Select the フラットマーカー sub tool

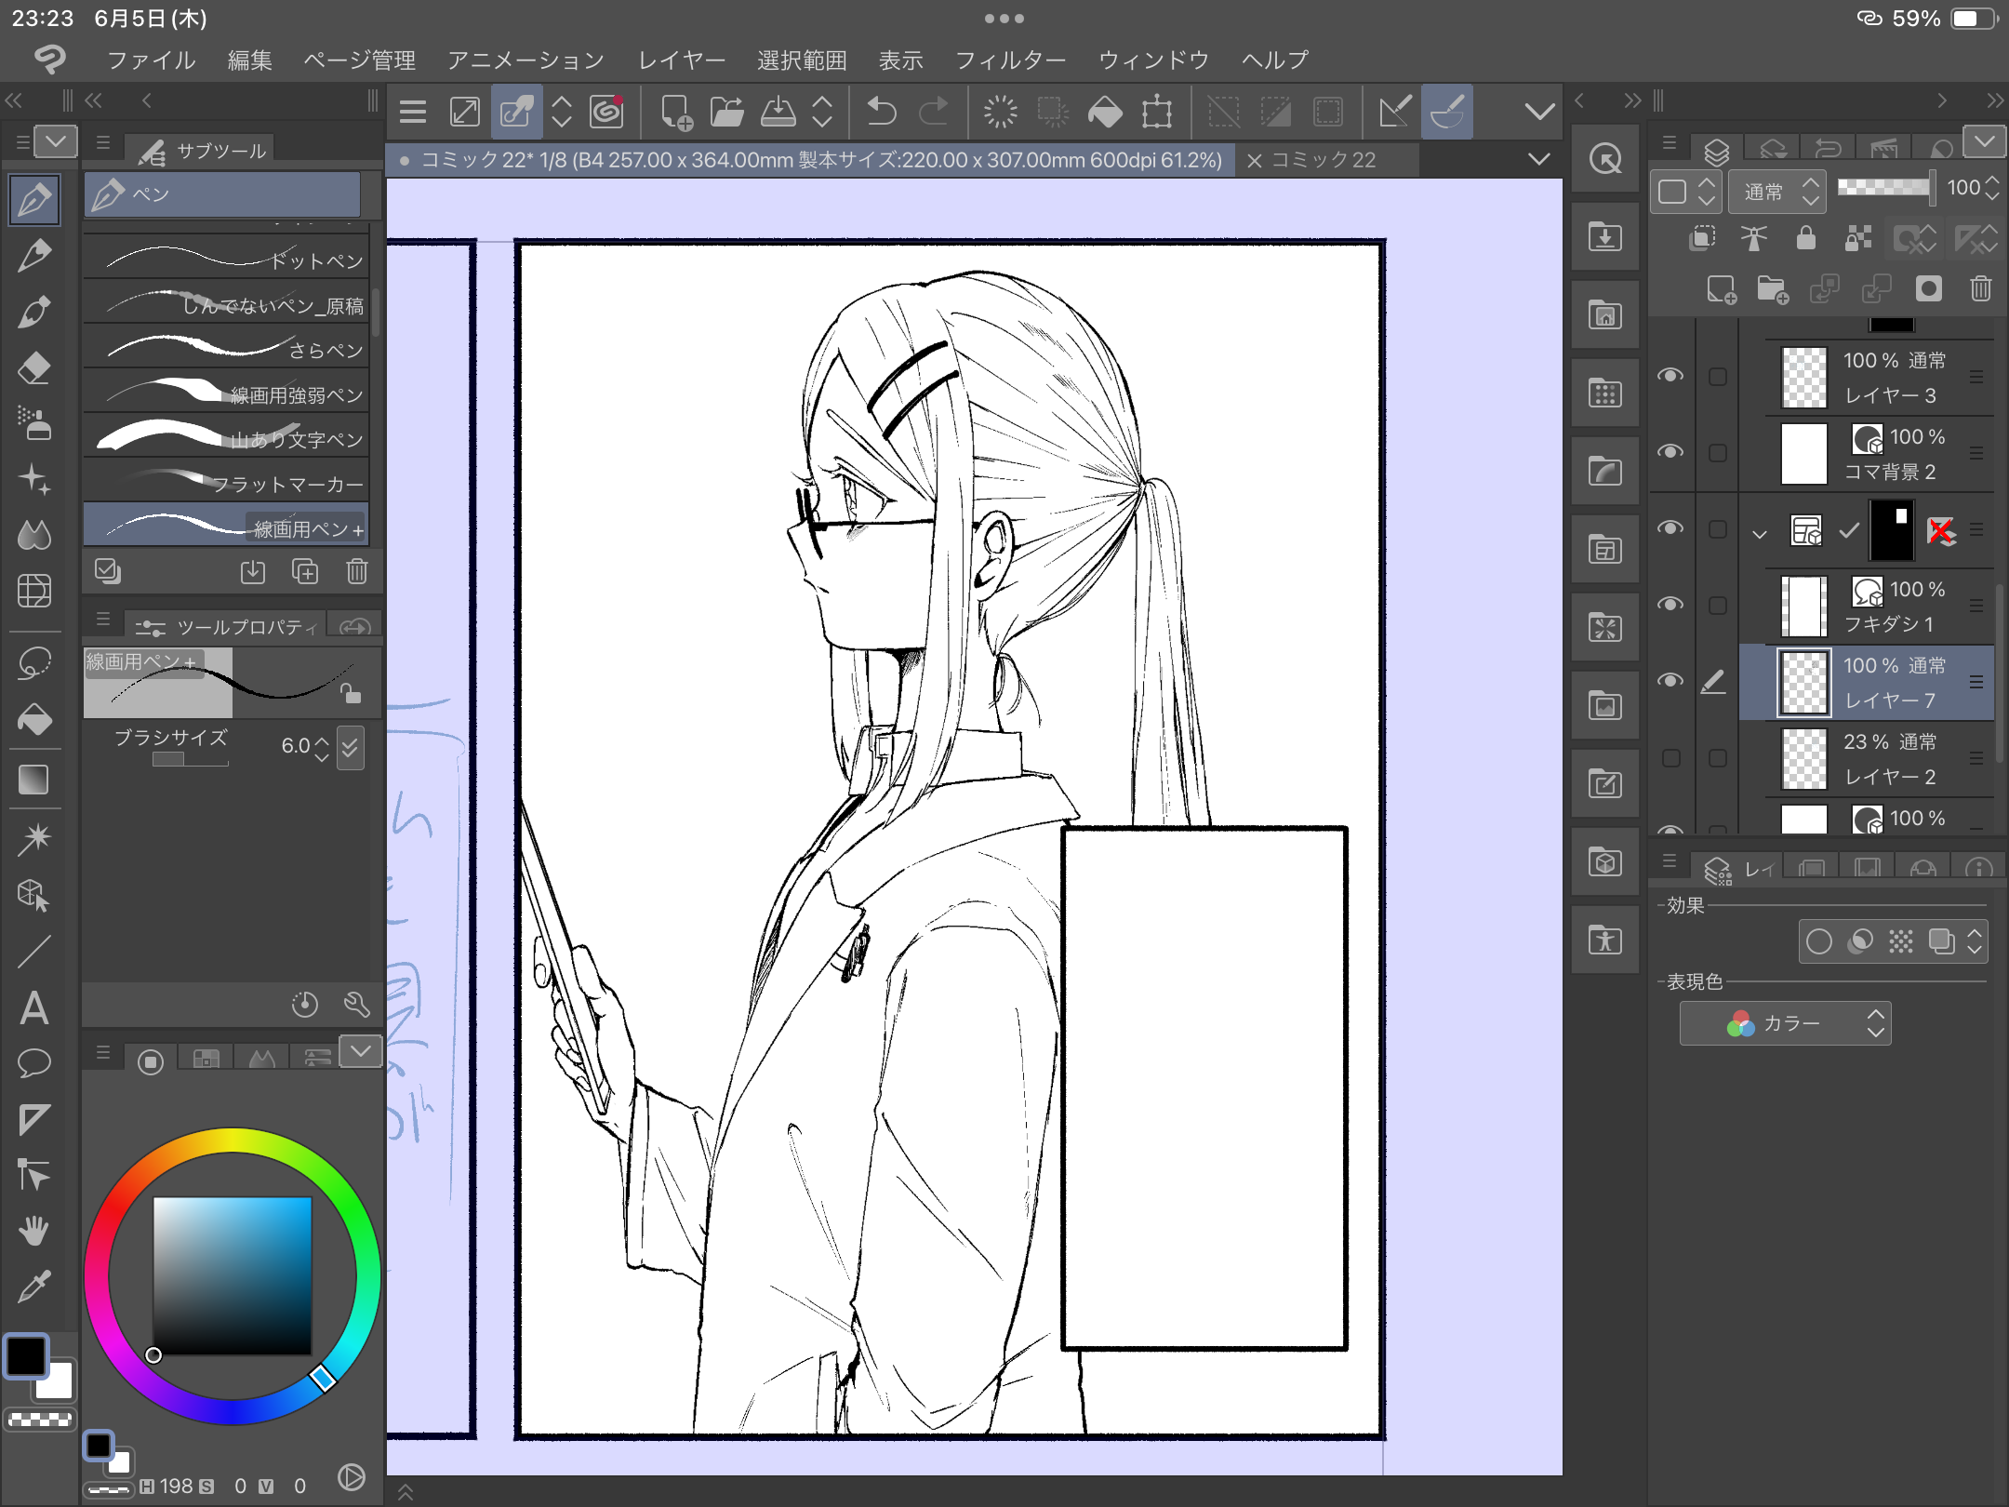pyautogui.click(x=226, y=483)
